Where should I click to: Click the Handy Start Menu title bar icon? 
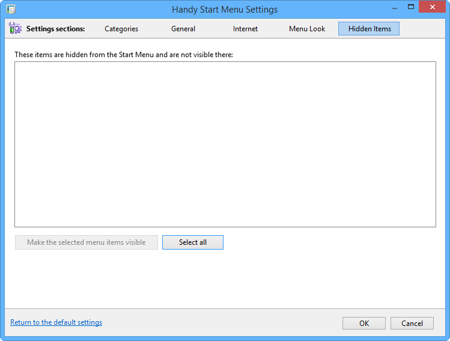pyautogui.click(x=11, y=9)
